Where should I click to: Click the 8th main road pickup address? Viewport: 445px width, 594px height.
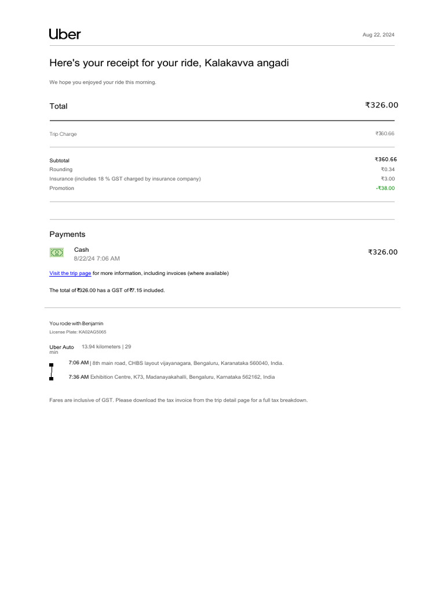click(x=188, y=363)
